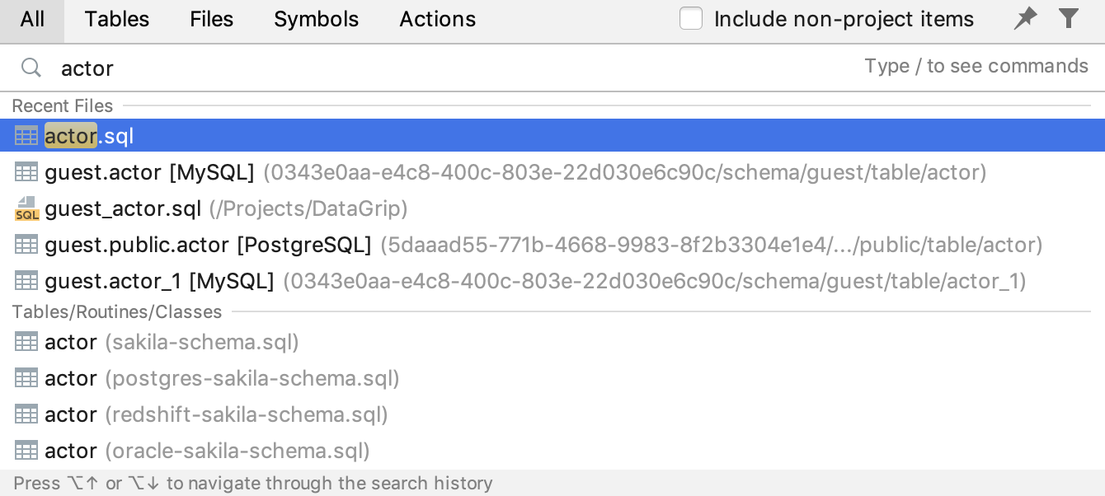
Task: Click the magnifier search icon
Action: (31, 68)
